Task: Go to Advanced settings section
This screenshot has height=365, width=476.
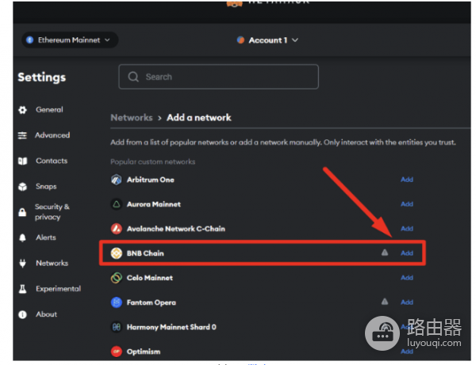Action: tap(52, 135)
